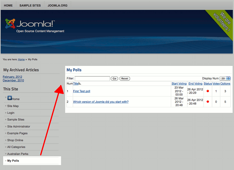Select Site Map in the sidebar menu
The width and height of the screenshot is (234, 170).
click(x=13, y=106)
